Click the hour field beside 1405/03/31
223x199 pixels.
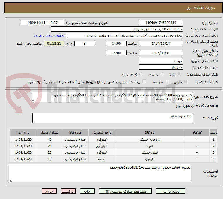pos(116,53)
